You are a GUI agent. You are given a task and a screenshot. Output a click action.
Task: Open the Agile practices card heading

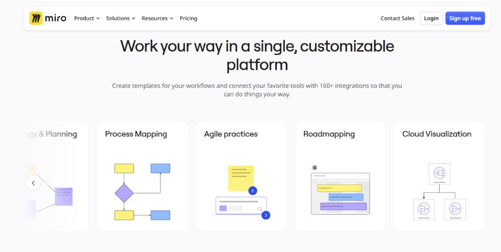click(x=231, y=134)
